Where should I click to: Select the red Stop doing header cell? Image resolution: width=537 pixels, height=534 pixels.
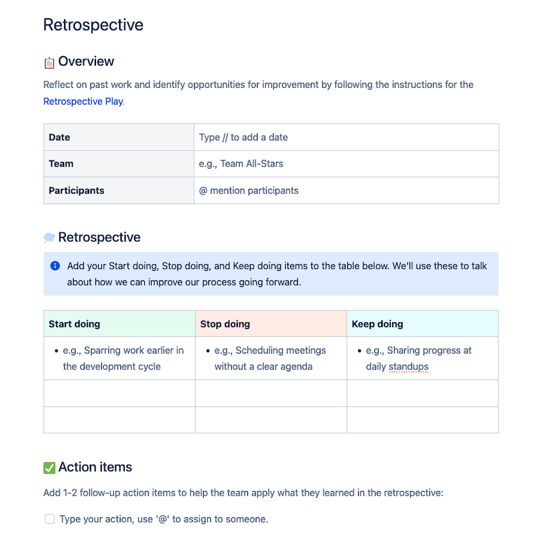tap(270, 324)
